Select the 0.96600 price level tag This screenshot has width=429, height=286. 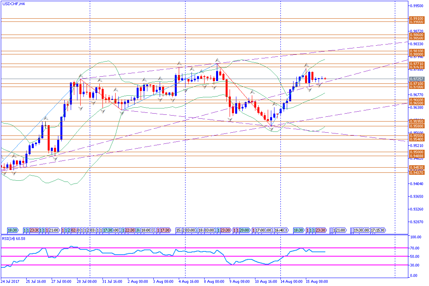416,100
